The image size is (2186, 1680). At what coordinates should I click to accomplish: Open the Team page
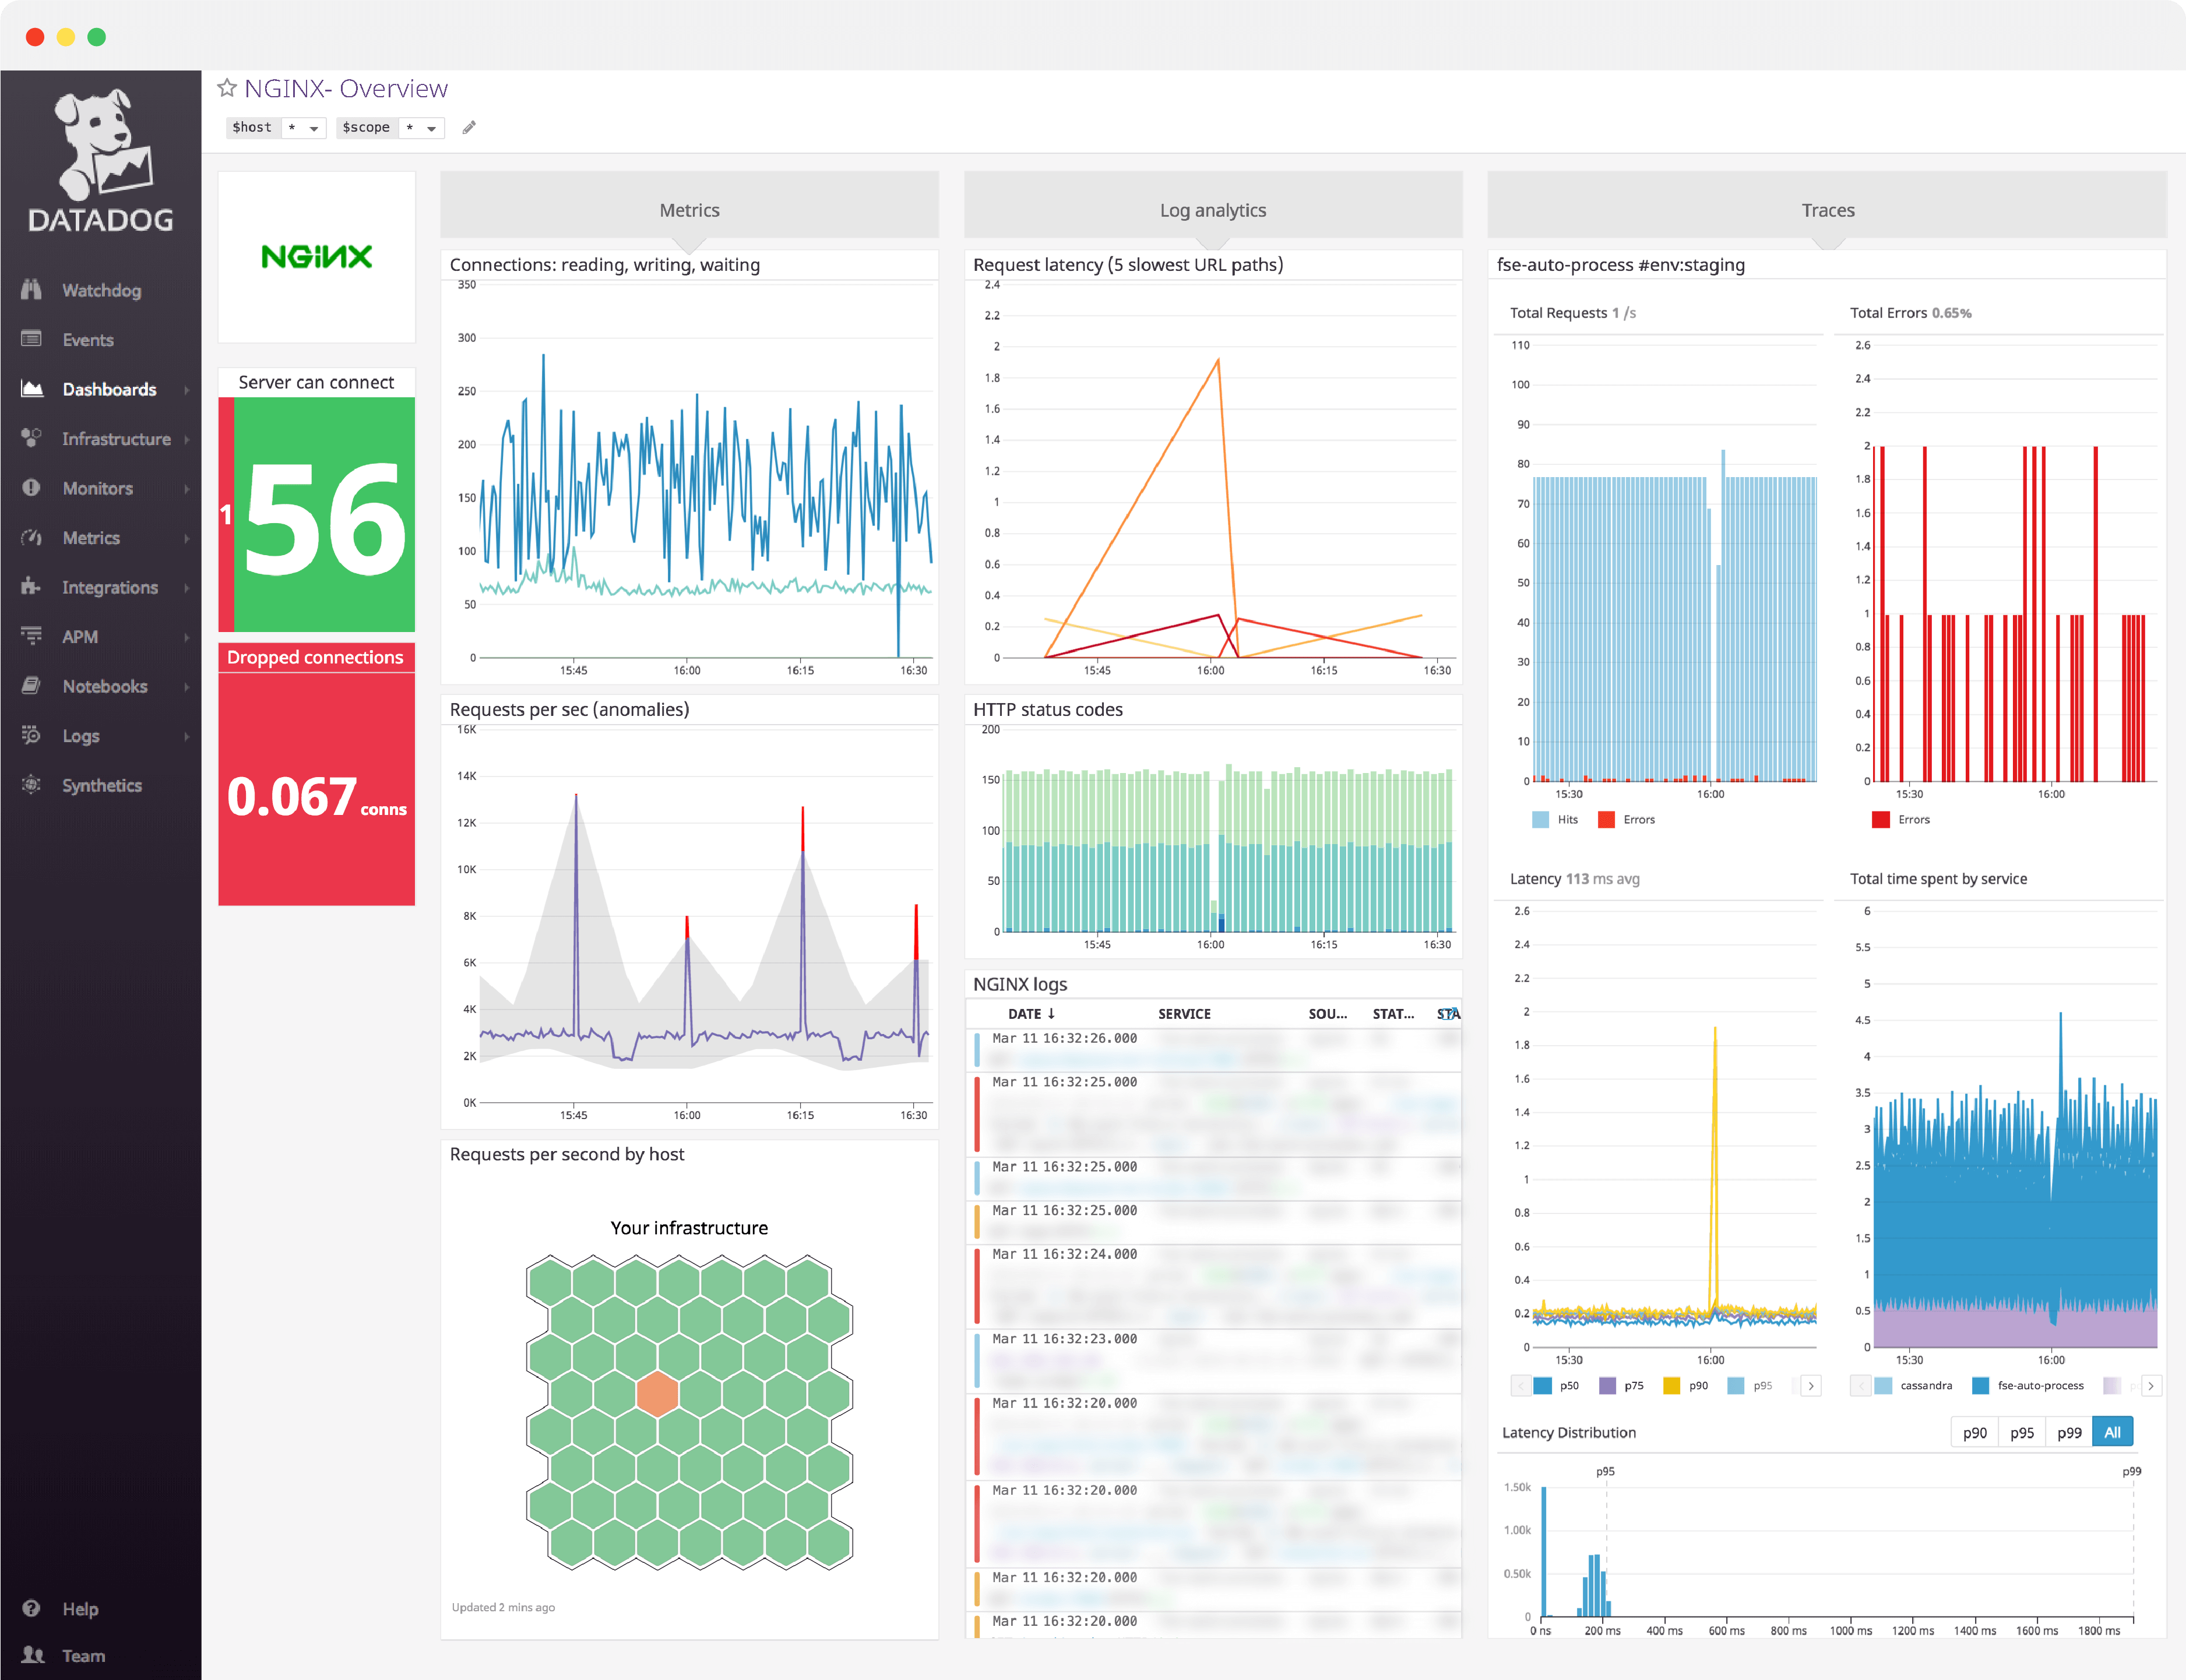pyautogui.click(x=83, y=1656)
